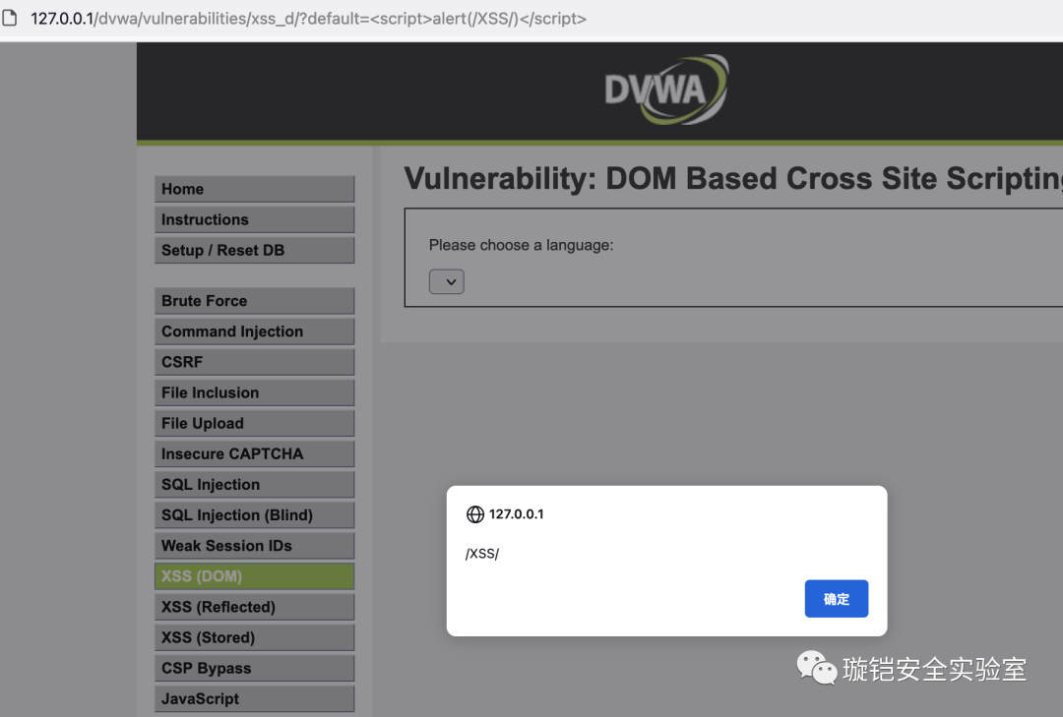Navigate to File Upload

[x=254, y=423]
